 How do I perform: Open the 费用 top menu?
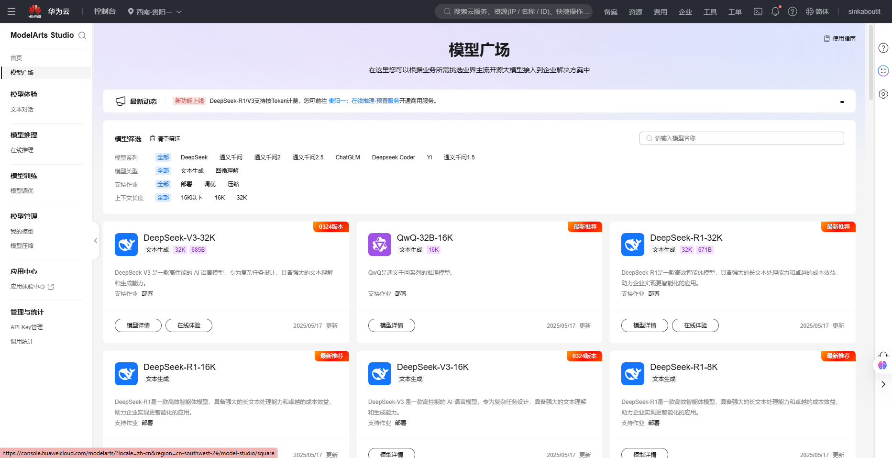coord(661,12)
